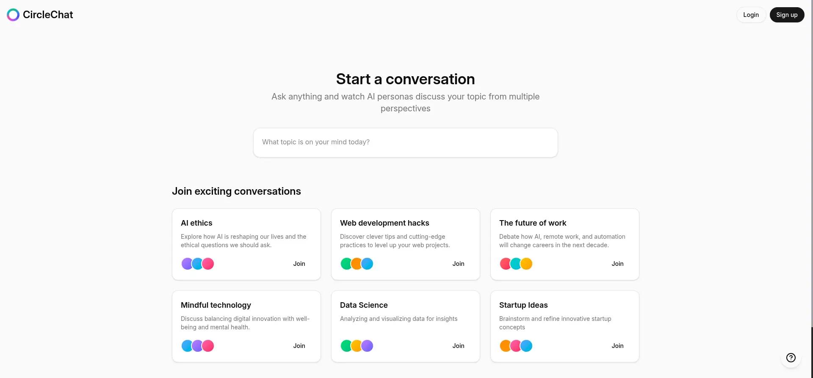Join the Startup Ideas discussion
The image size is (813, 378).
point(617,345)
